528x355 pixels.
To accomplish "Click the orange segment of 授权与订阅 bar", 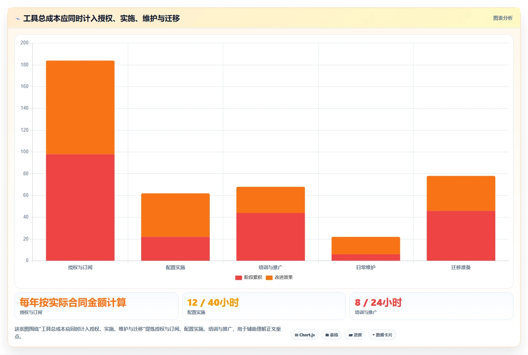I will 80,107.
